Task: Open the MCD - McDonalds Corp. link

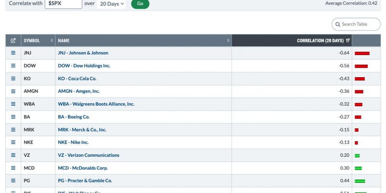Action: [83, 168]
